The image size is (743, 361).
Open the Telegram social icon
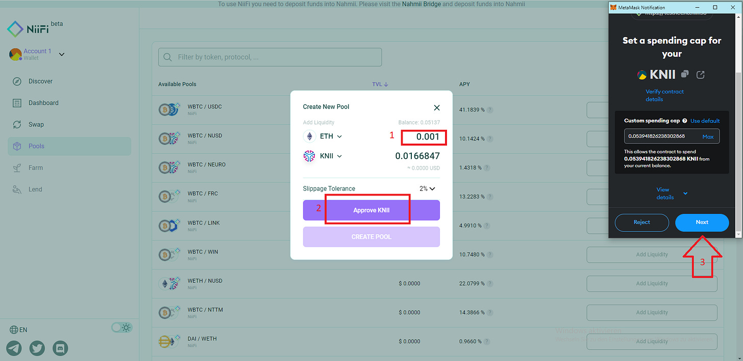[14, 348]
